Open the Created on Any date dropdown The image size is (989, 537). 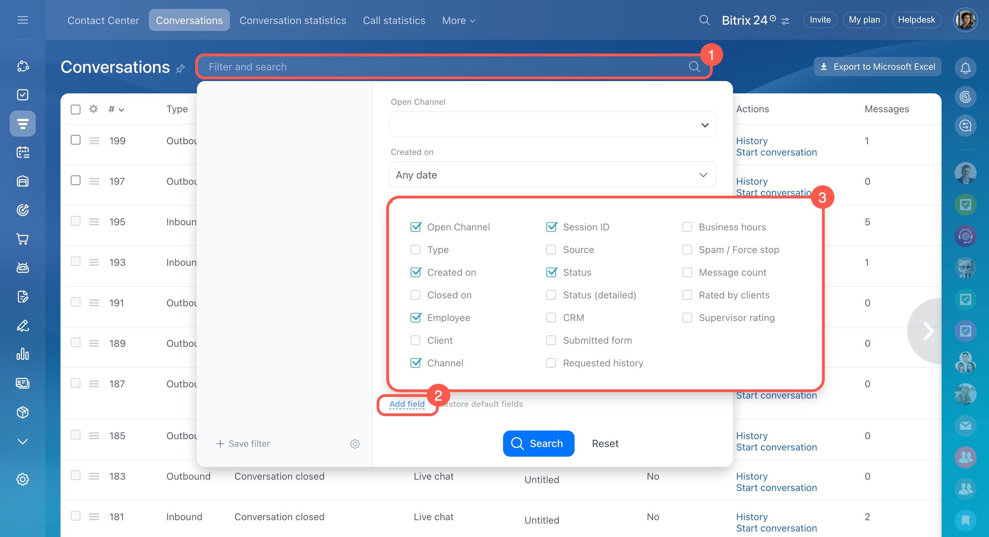553,175
